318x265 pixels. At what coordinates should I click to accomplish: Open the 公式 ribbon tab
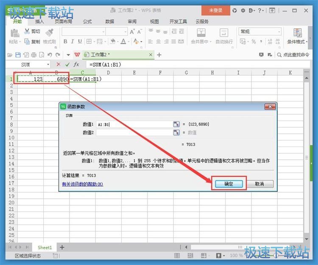tap(87, 22)
